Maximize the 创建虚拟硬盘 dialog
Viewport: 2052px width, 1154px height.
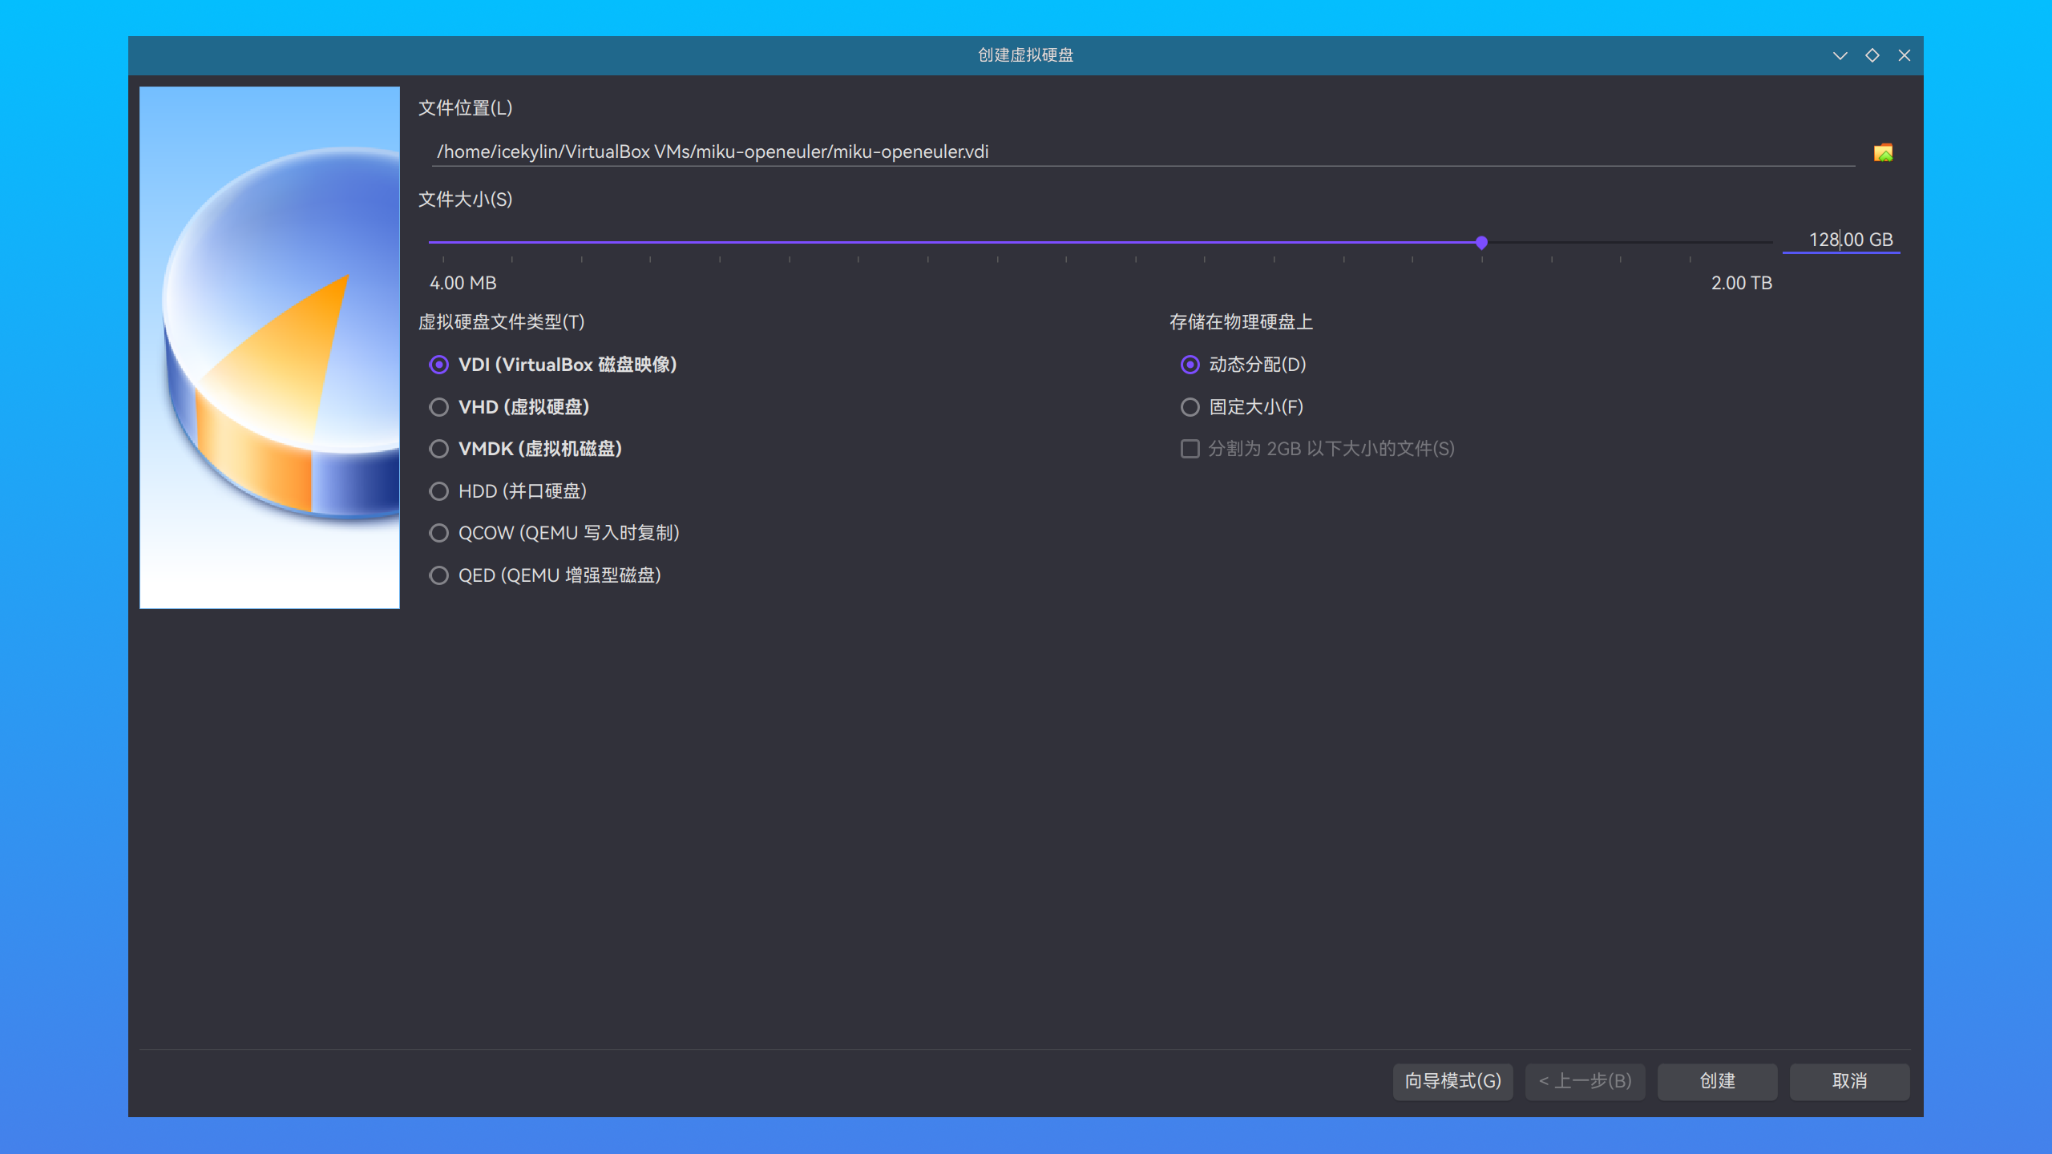point(1872,55)
